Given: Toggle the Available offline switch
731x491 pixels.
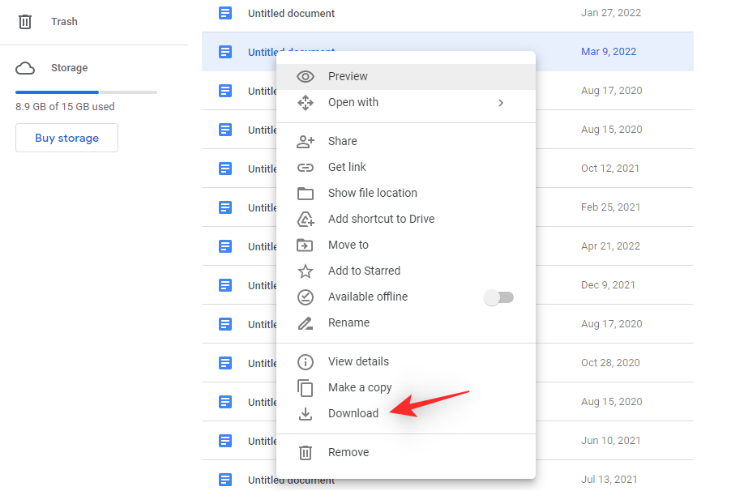Looking at the screenshot, I should point(499,297).
